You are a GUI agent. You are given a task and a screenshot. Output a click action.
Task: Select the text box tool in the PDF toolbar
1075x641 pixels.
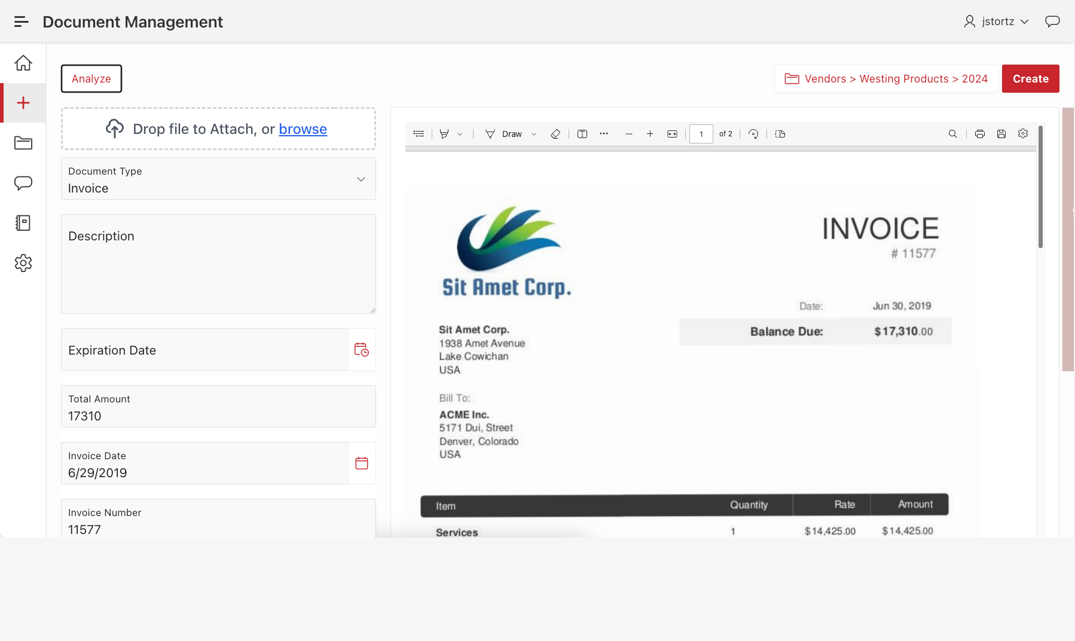pos(582,134)
